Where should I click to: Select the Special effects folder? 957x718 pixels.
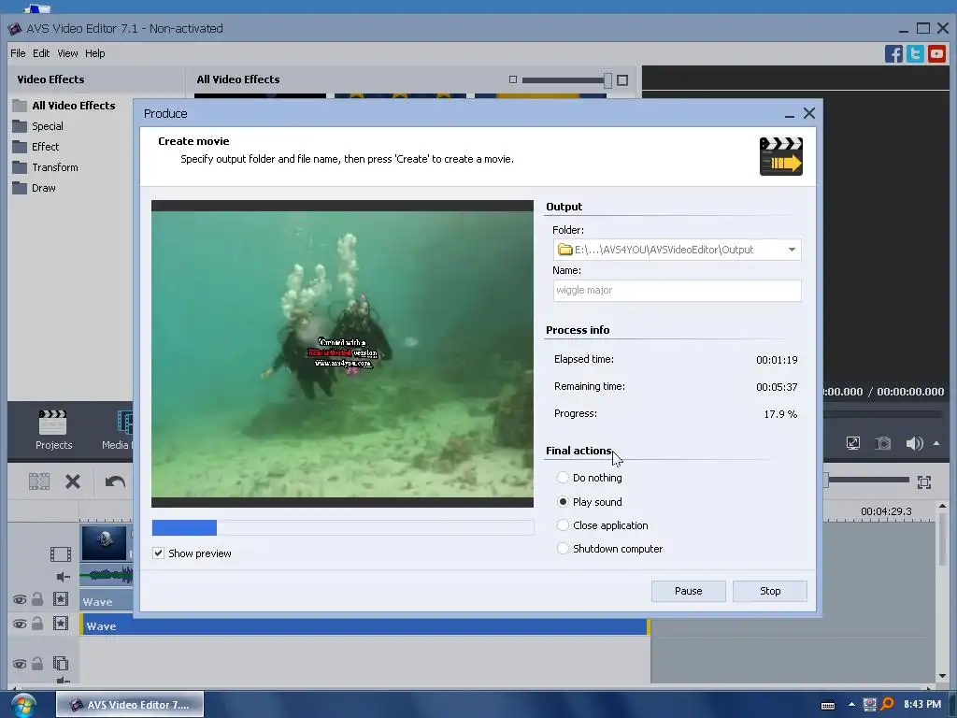(x=37, y=126)
